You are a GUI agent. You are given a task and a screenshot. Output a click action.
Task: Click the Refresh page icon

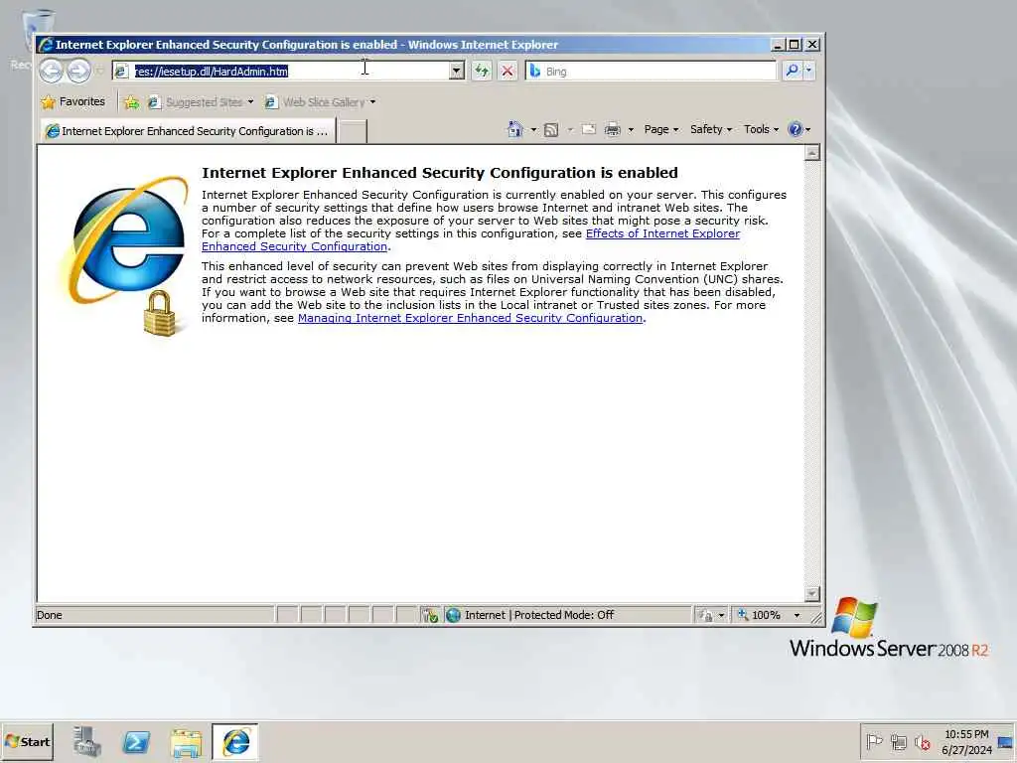tap(482, 71)
